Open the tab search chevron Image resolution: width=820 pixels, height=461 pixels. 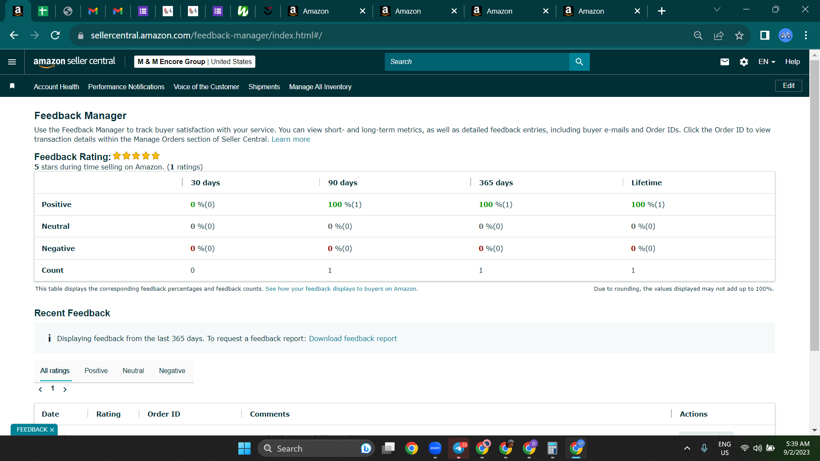click(x=717, y=9)
